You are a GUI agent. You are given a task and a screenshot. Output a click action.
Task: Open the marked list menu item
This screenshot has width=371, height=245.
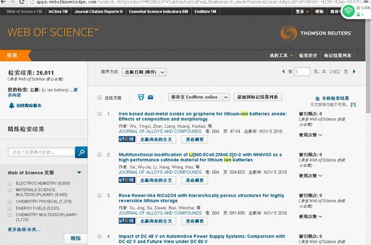point(338,55)
